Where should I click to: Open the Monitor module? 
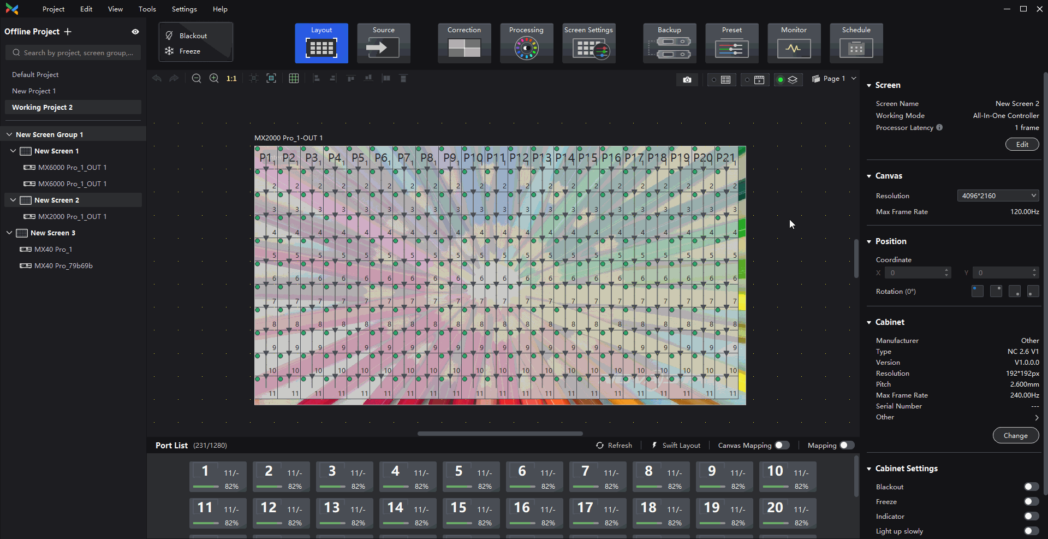click(x=794, y=43)
